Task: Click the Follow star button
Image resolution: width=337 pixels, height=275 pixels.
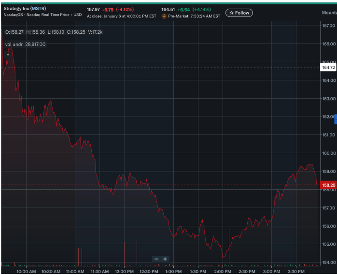Action: tap(239, 13)
